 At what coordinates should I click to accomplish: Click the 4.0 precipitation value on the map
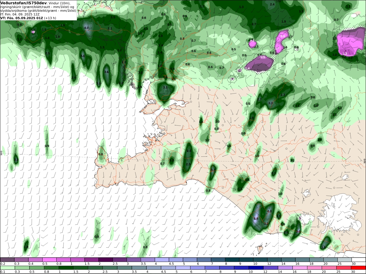(x=86, y=28)
